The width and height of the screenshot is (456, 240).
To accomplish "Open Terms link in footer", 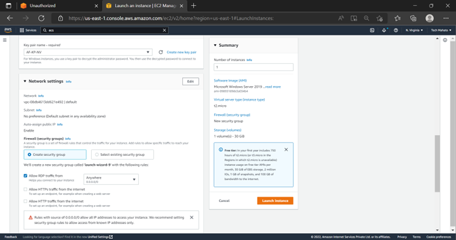I will 417,237.
